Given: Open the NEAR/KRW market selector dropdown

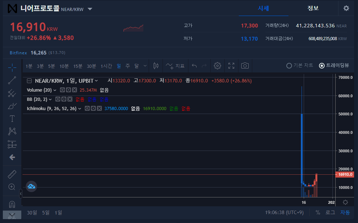Looking at the screenshot, I should (x=90, y=9).
